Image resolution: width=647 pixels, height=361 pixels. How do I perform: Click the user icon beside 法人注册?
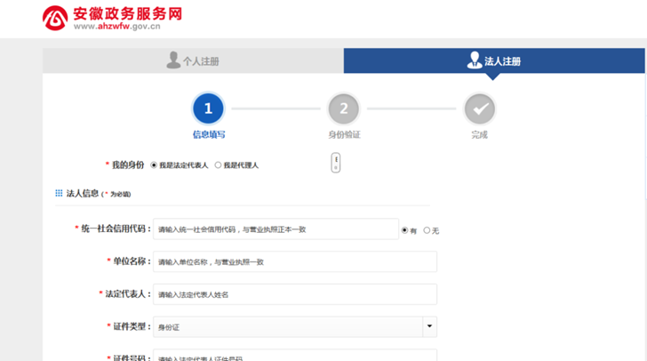475,60
